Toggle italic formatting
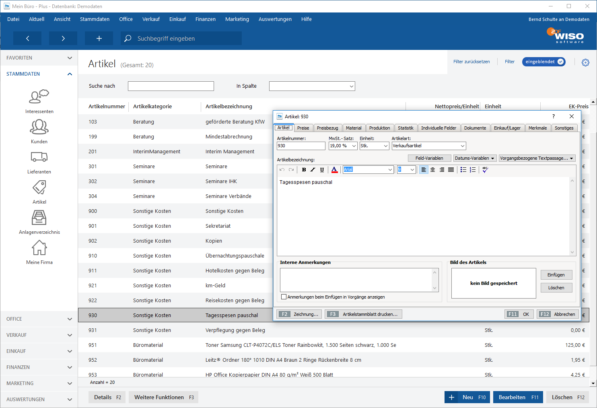 tap(313, 170)
